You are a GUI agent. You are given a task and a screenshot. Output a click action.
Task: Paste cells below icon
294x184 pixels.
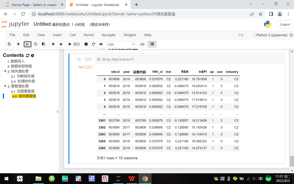(44, 44)
